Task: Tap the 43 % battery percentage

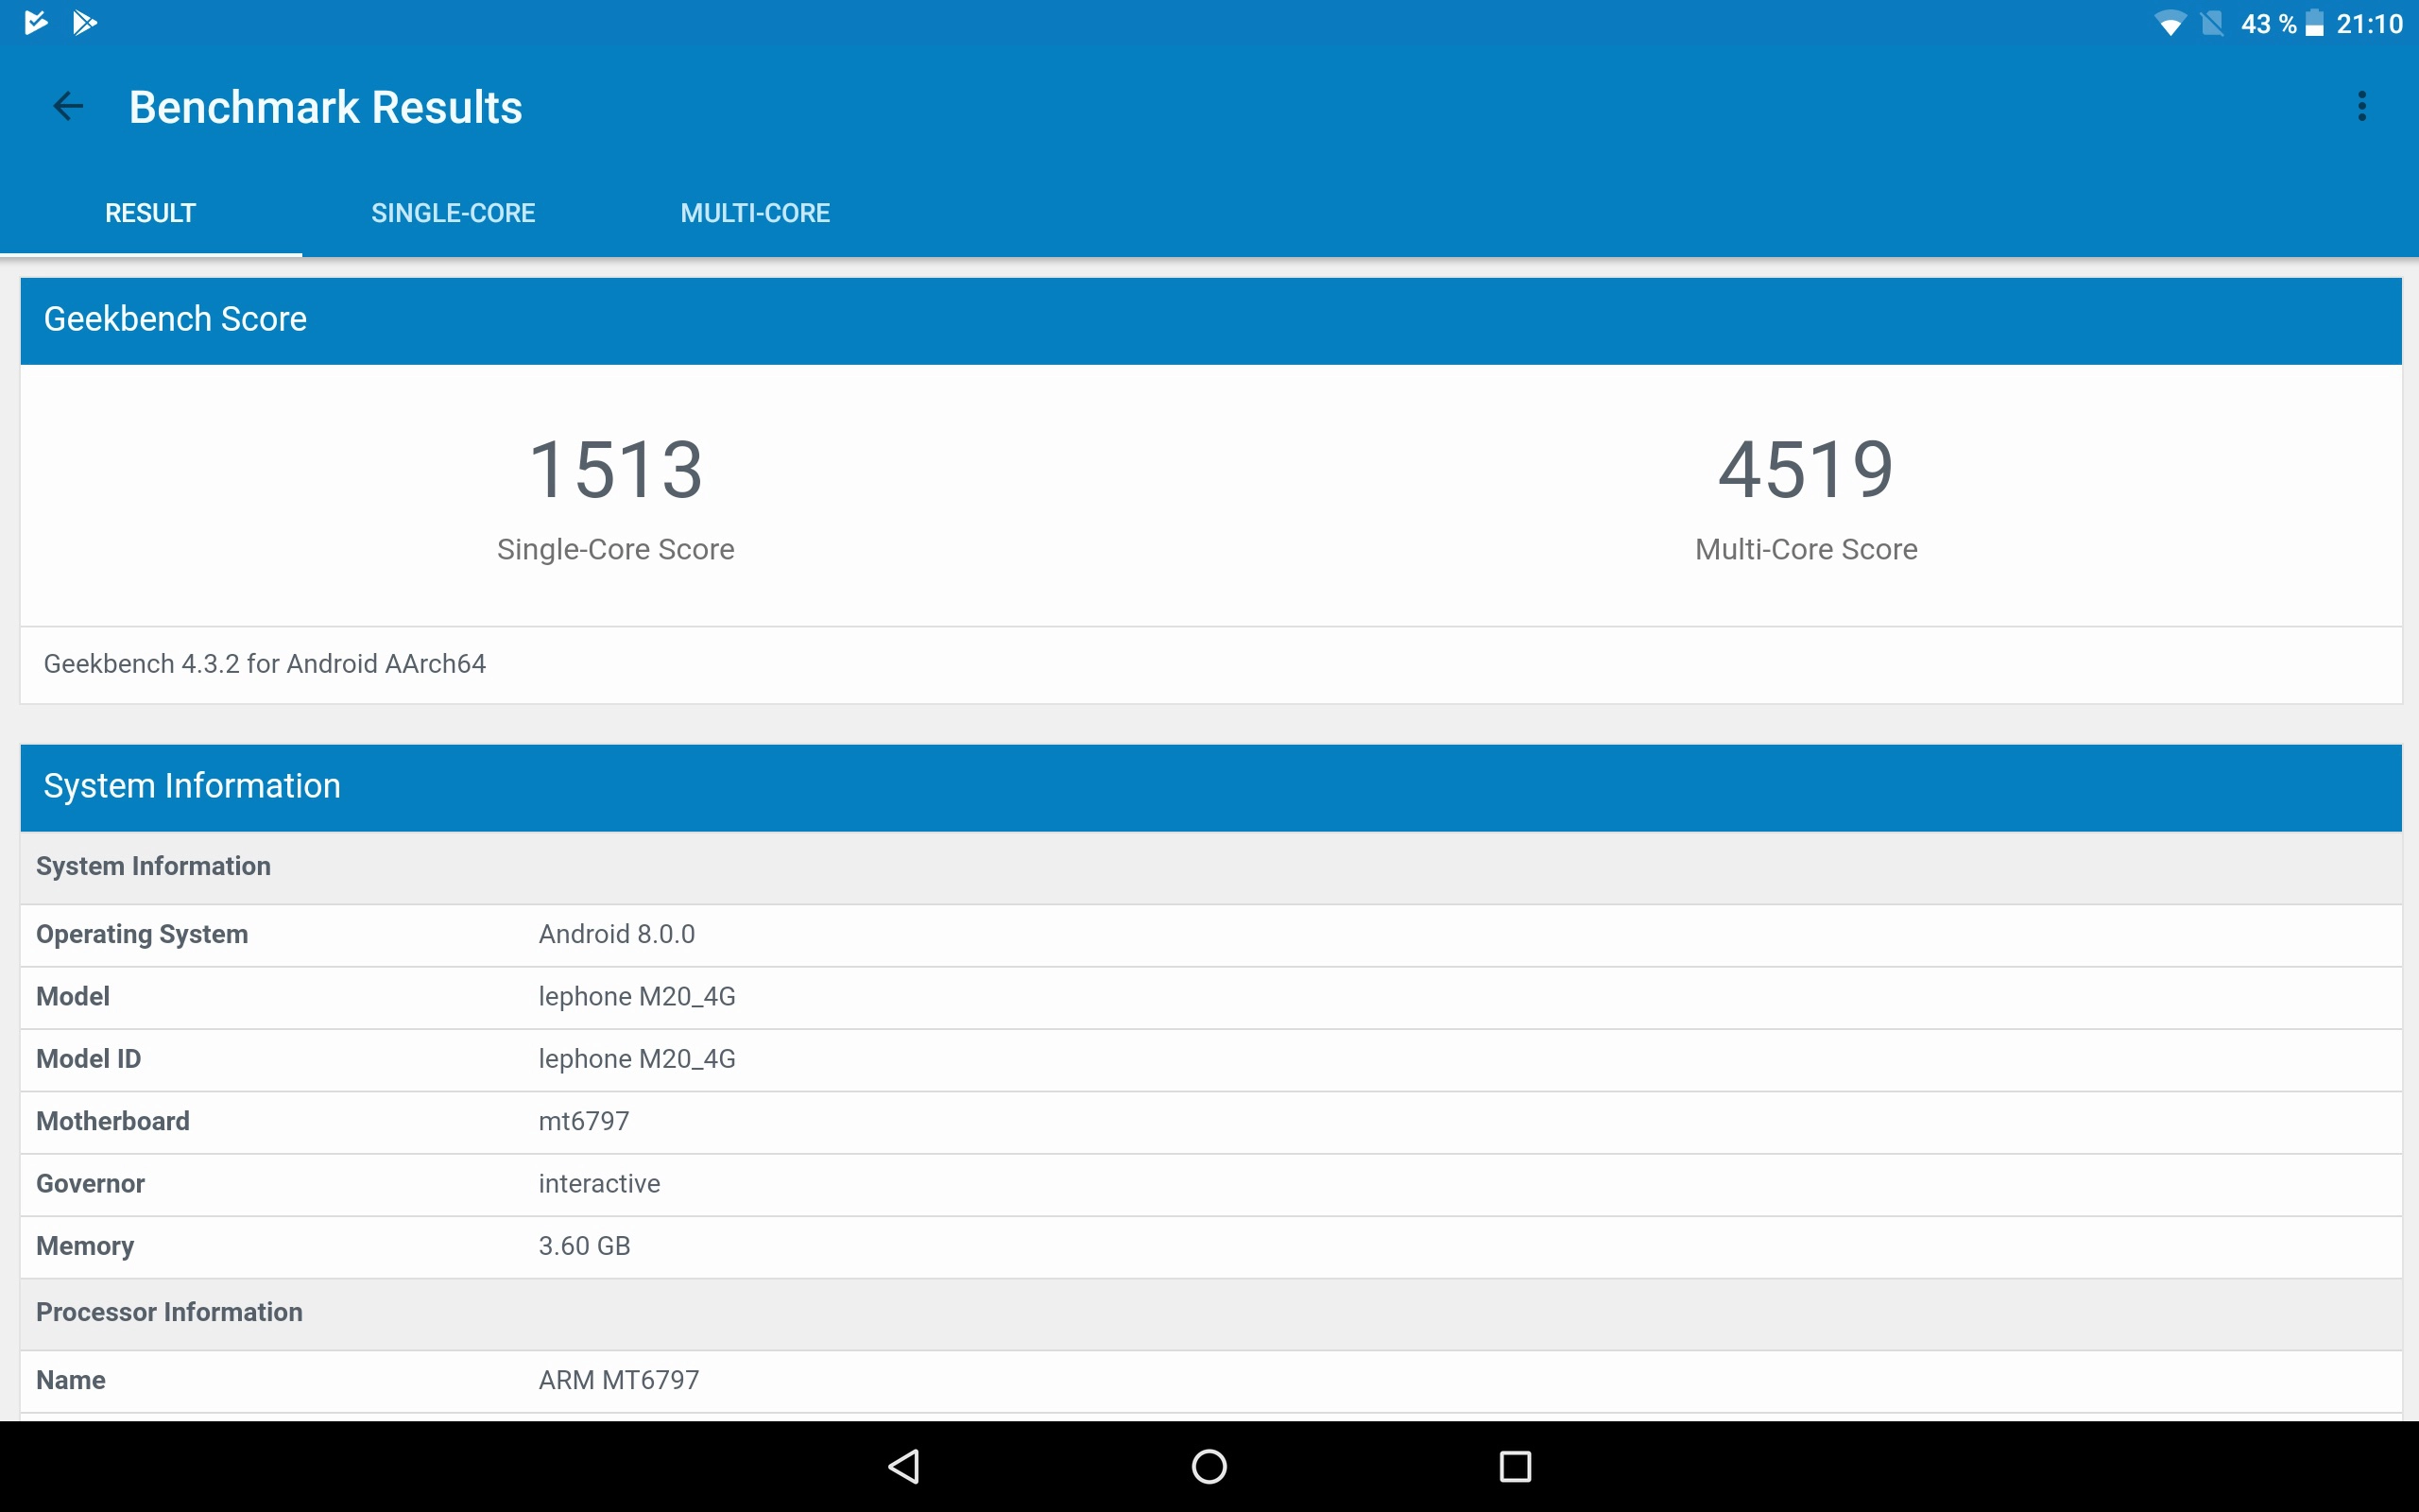Action: coord(2268,23)
